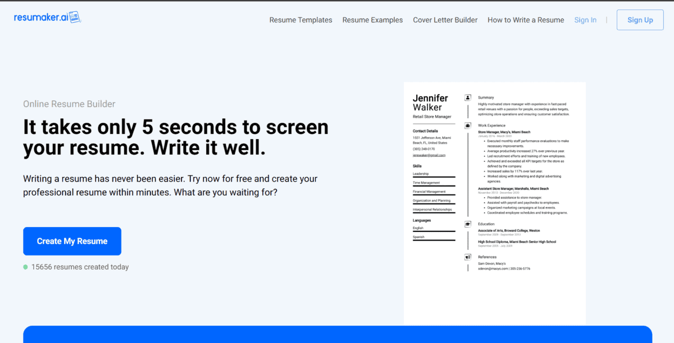674x343 pixels.
Task: Open the Cover Letter Builder page
Action: pos(445,20)
